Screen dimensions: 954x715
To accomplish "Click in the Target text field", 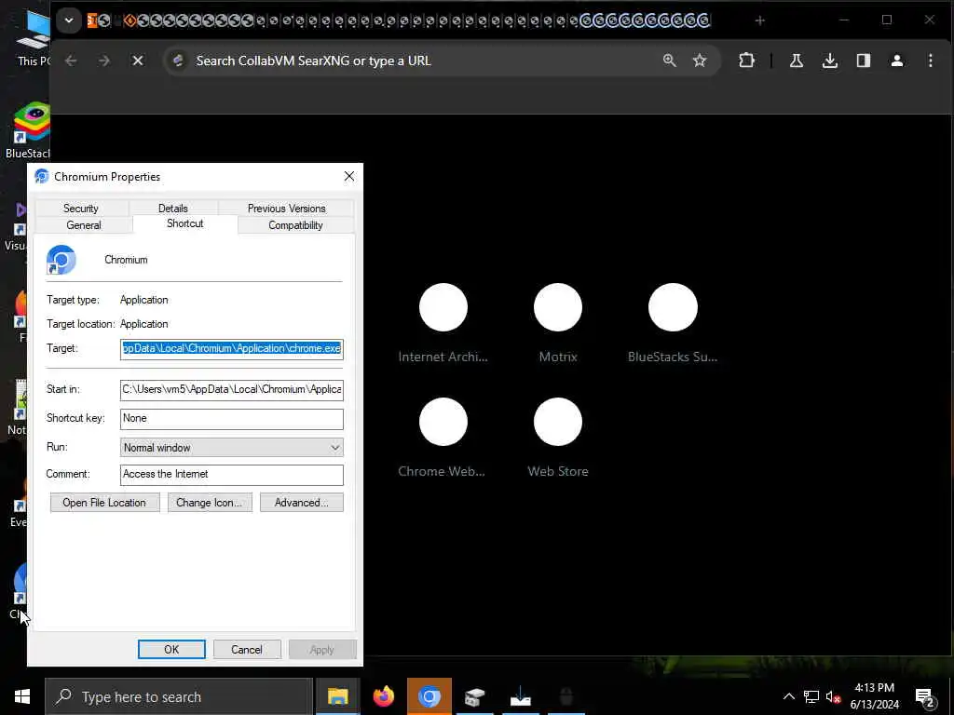I will point(232,349).
